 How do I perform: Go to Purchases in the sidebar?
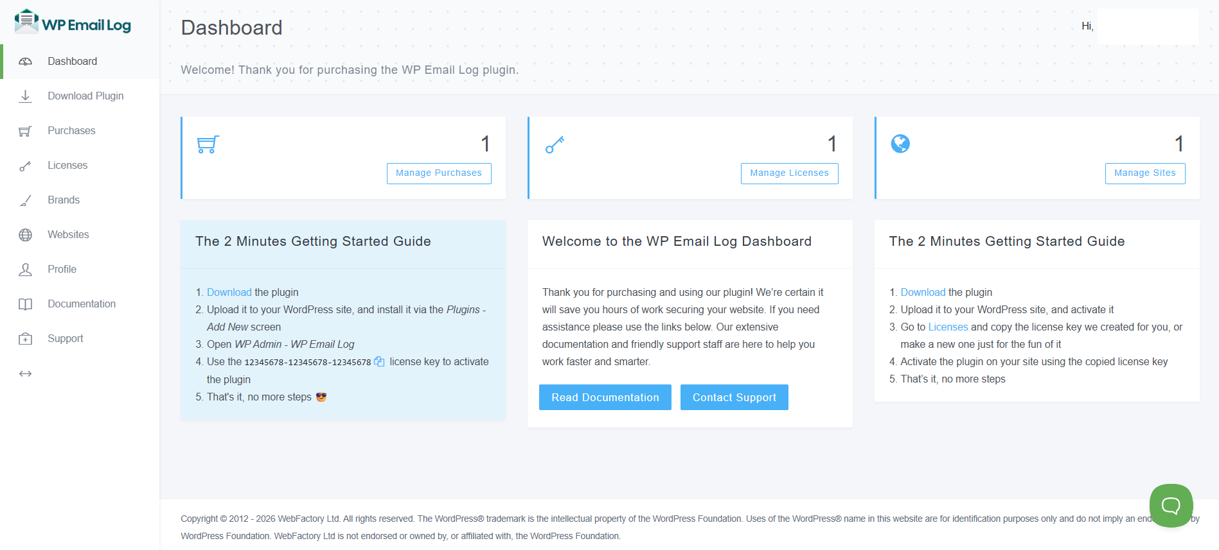coord(71,131)
